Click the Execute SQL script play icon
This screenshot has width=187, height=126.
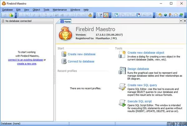pos(122,103)
